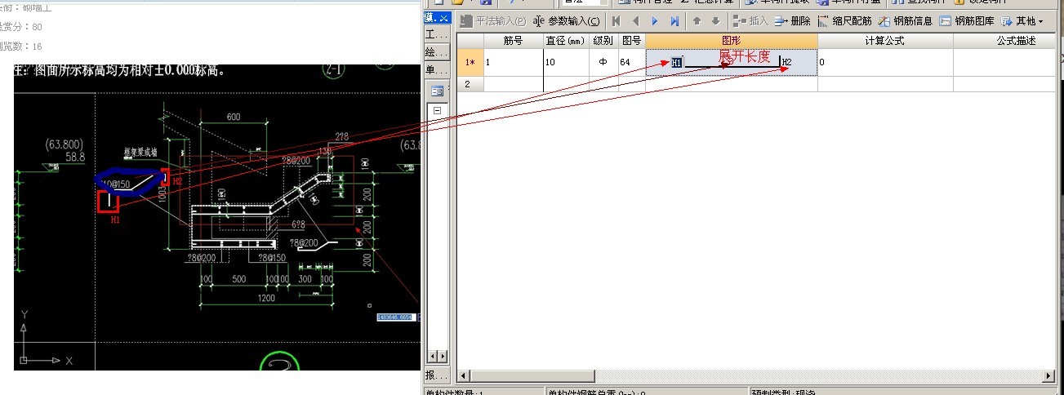
Task: Click table horizontal scrollbar right arrow
Action: (x=1048, y=375)
